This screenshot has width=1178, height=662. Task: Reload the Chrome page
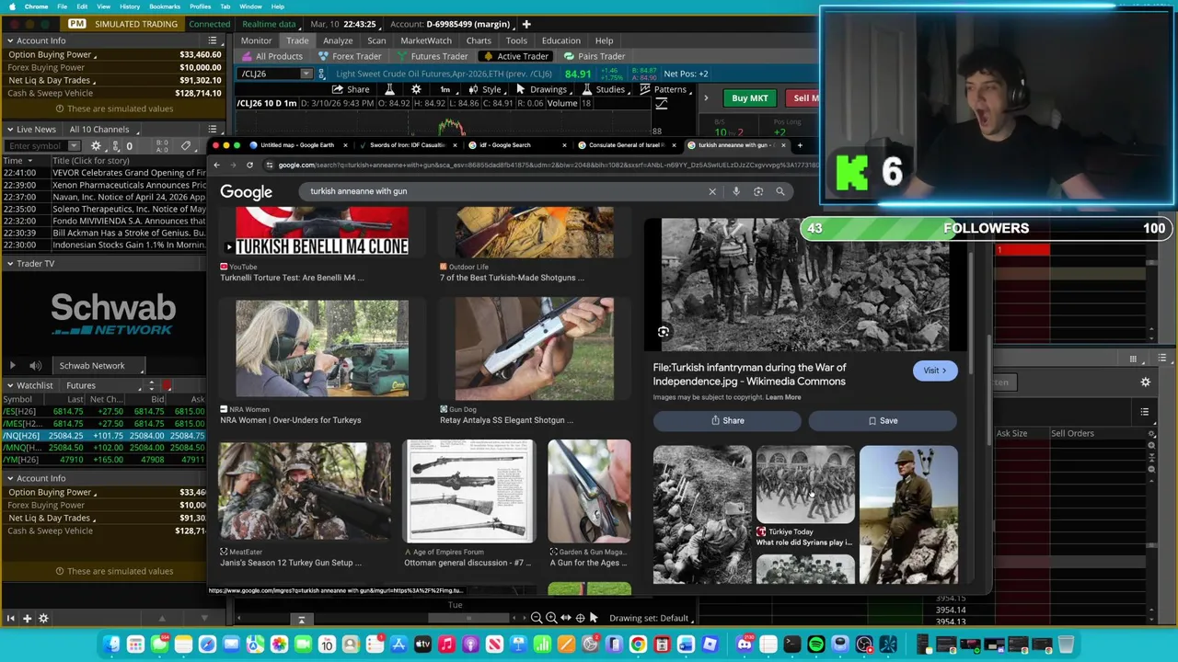(x=249, y=165)
